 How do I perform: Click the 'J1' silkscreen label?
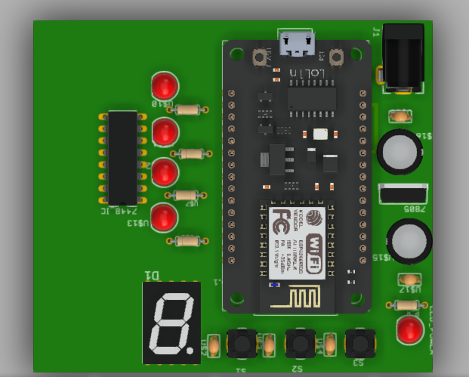coord(376,32)
